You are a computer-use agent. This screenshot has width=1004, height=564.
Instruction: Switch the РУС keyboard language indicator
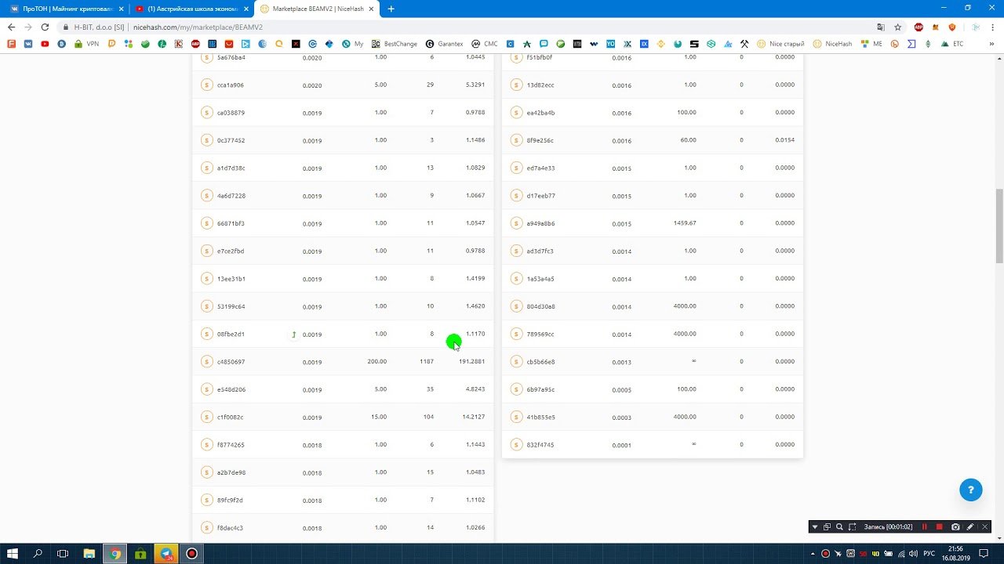point(929,554)
